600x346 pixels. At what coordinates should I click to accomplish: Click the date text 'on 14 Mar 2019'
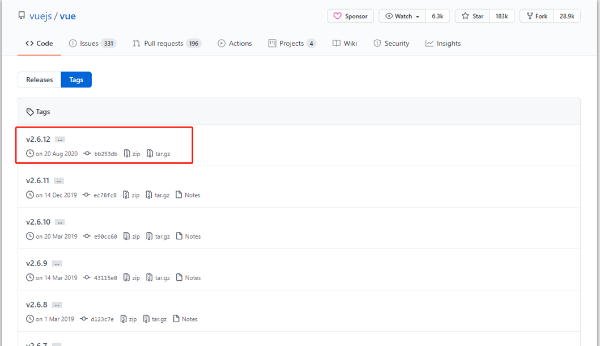pyautogui.click(x=57, y=278)
